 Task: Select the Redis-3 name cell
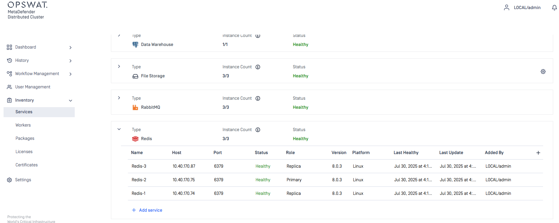pos(139,166)
